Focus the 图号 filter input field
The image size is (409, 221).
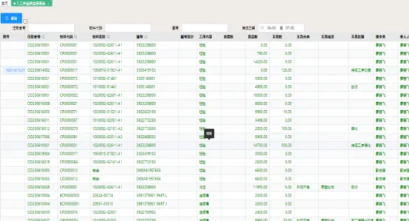point(205,28)
